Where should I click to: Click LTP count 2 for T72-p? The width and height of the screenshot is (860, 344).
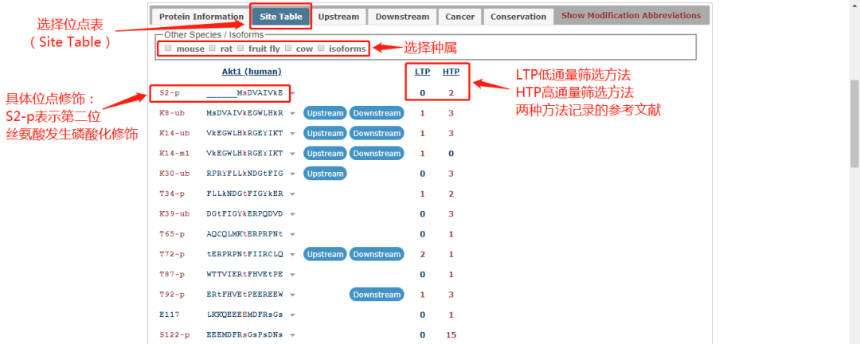click(422, 255)
